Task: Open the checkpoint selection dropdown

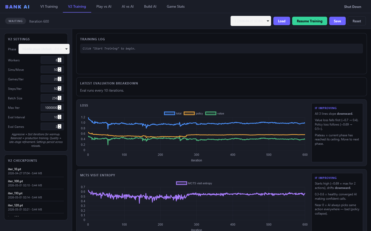Action: coord(251,21)
